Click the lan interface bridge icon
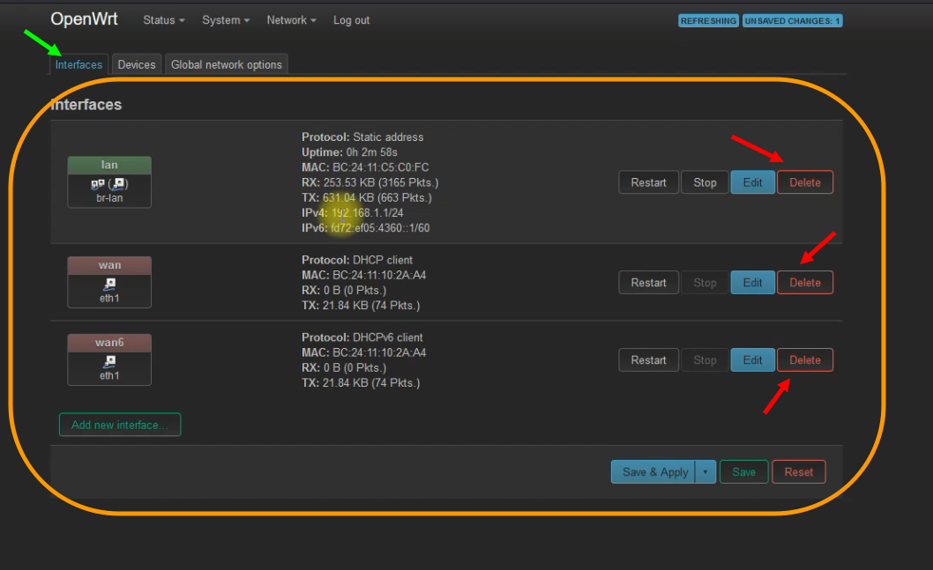 tap(109, 184)
